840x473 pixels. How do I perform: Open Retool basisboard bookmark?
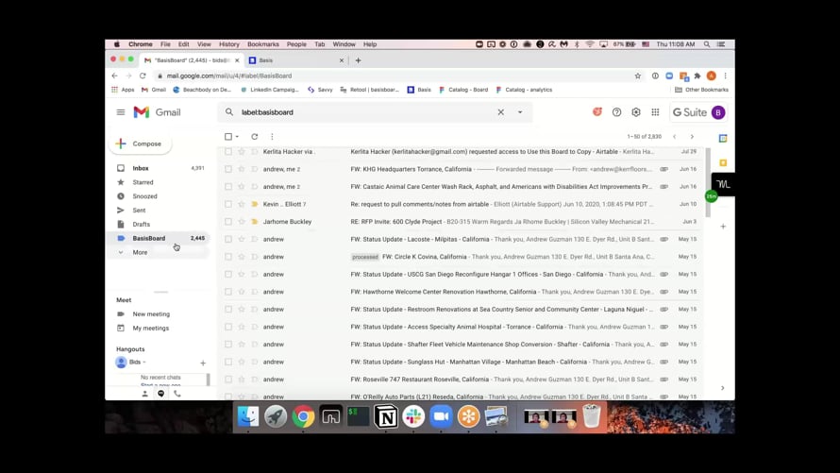370,90
